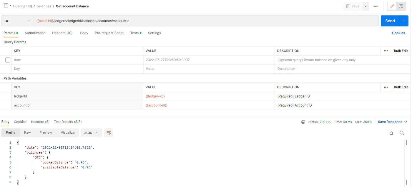Enable the date query param checkbox
Image resolution: width=412 pixels, height=187 pixels.
(x=8, y=60)
